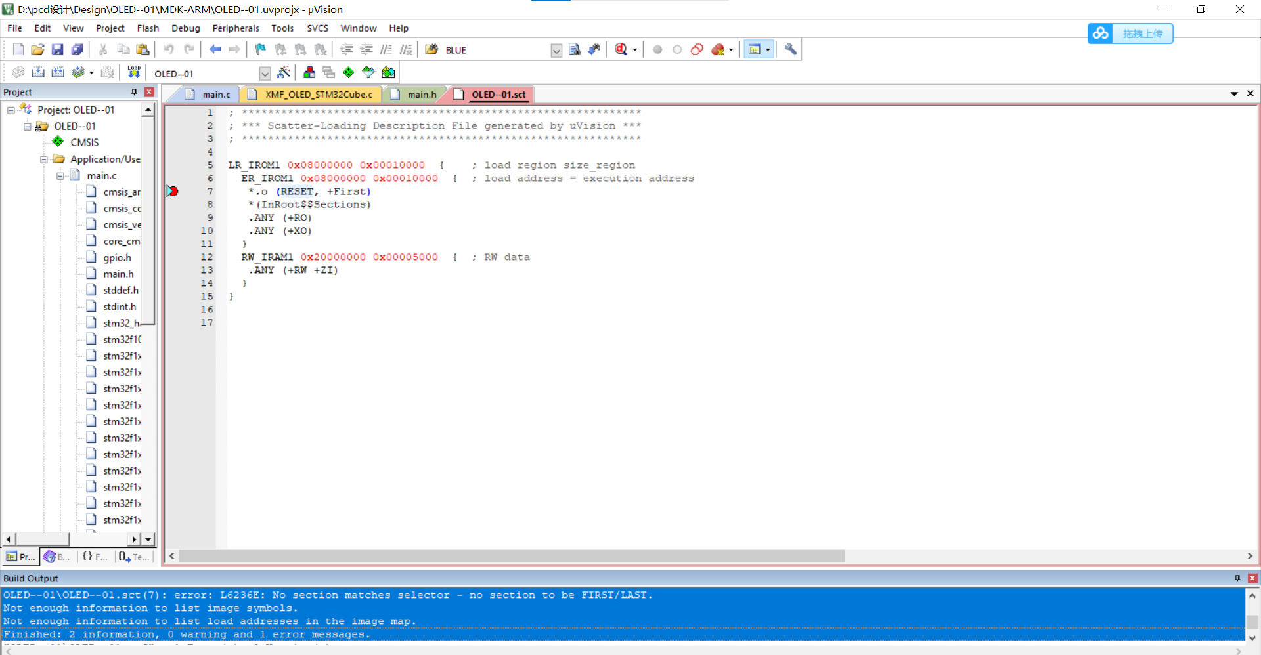The image size is (1261, 655).
Task: Close the active editor tab with X
Action: point(1250,94)
